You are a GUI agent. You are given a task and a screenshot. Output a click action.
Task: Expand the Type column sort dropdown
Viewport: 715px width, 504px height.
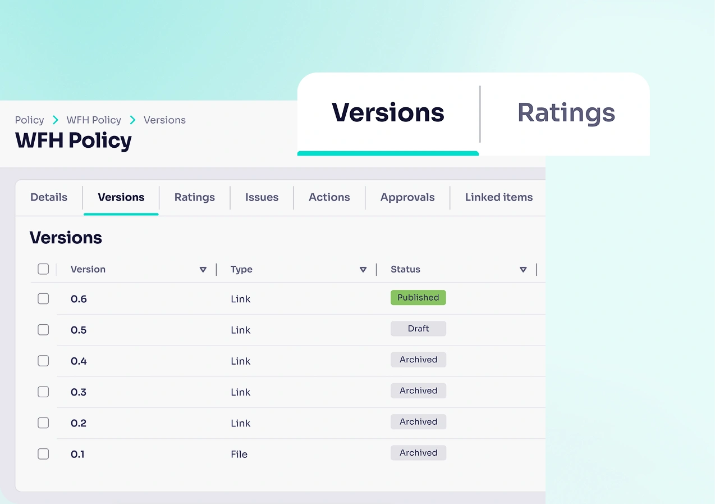point(363,269)
